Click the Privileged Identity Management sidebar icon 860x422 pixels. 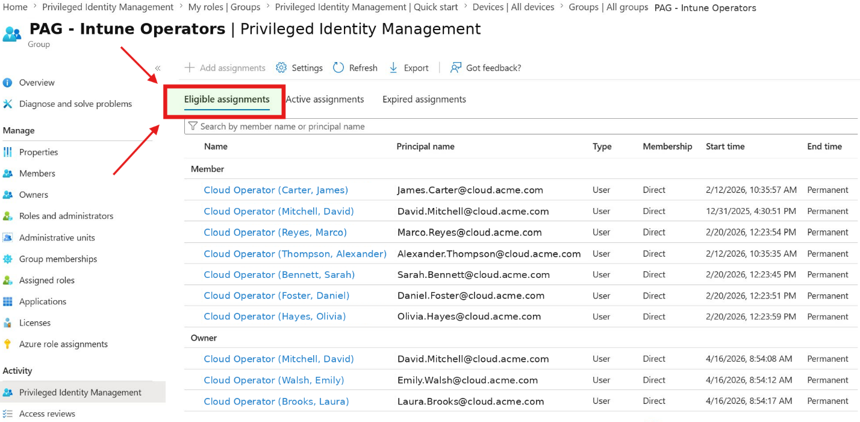coord(7,392)
